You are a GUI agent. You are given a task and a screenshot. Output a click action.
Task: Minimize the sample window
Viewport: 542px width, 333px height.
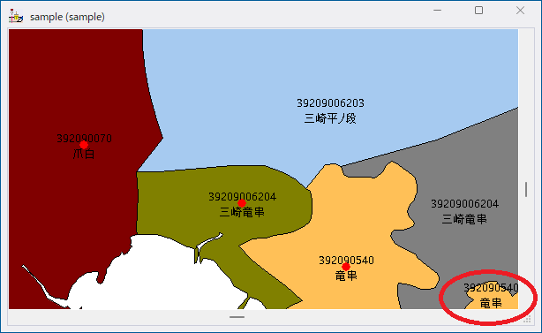click(437, 11)
